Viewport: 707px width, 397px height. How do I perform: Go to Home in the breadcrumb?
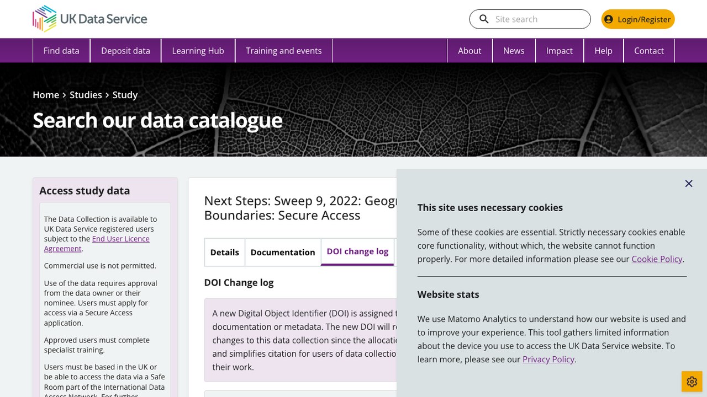(x=46, y=95)
